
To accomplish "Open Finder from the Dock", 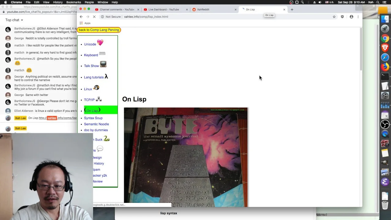I will point(385,19).
